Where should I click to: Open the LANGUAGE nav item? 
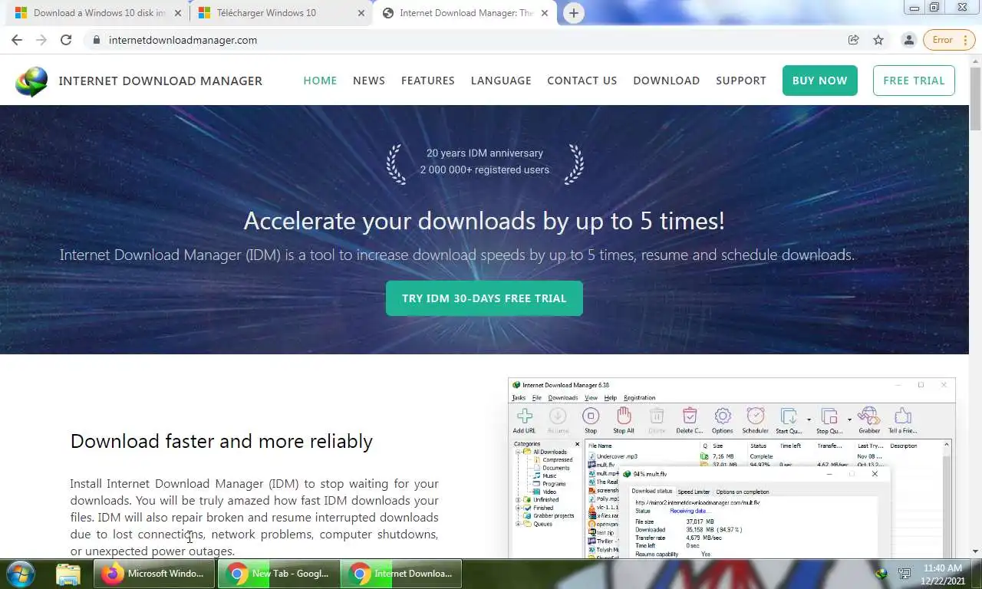point(501,81)
